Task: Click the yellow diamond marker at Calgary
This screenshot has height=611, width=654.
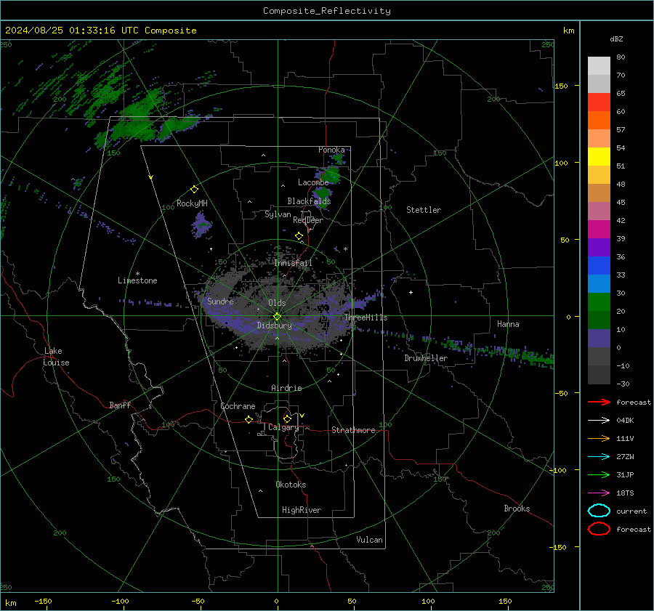Action: pos(287,418)
